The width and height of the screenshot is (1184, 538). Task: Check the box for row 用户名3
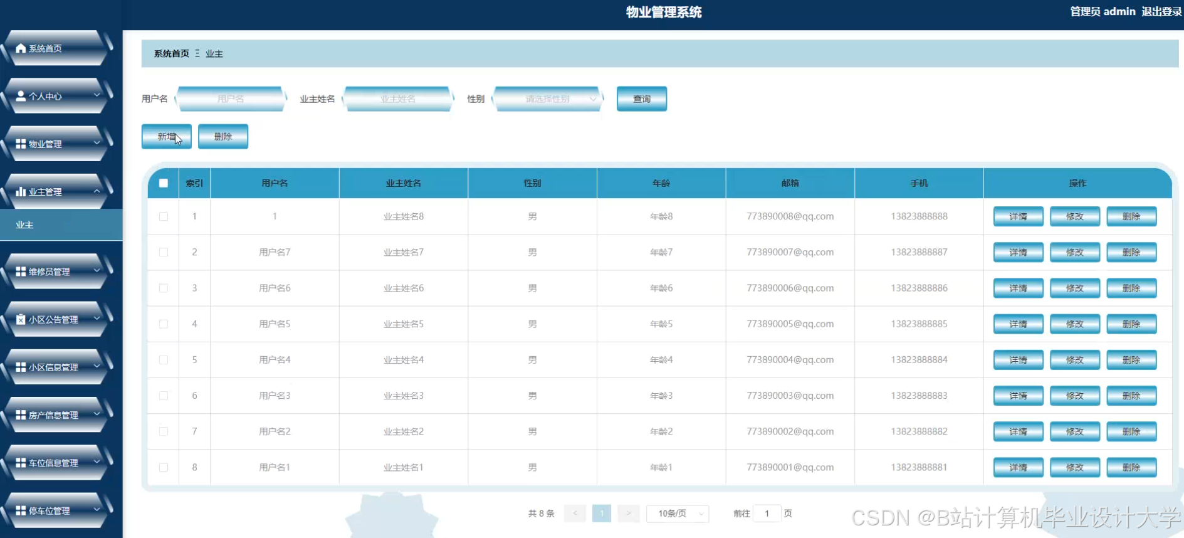click(x=164, y=396)
